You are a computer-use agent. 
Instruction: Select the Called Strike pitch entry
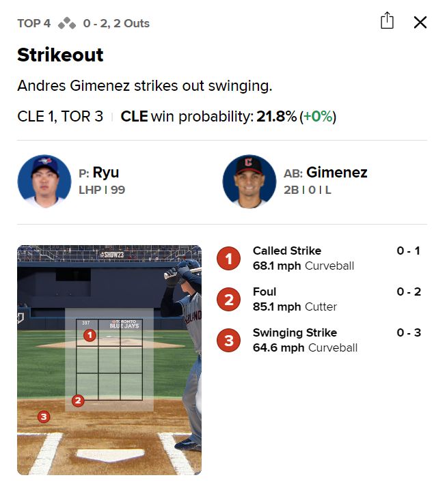(x=287, y=251)
